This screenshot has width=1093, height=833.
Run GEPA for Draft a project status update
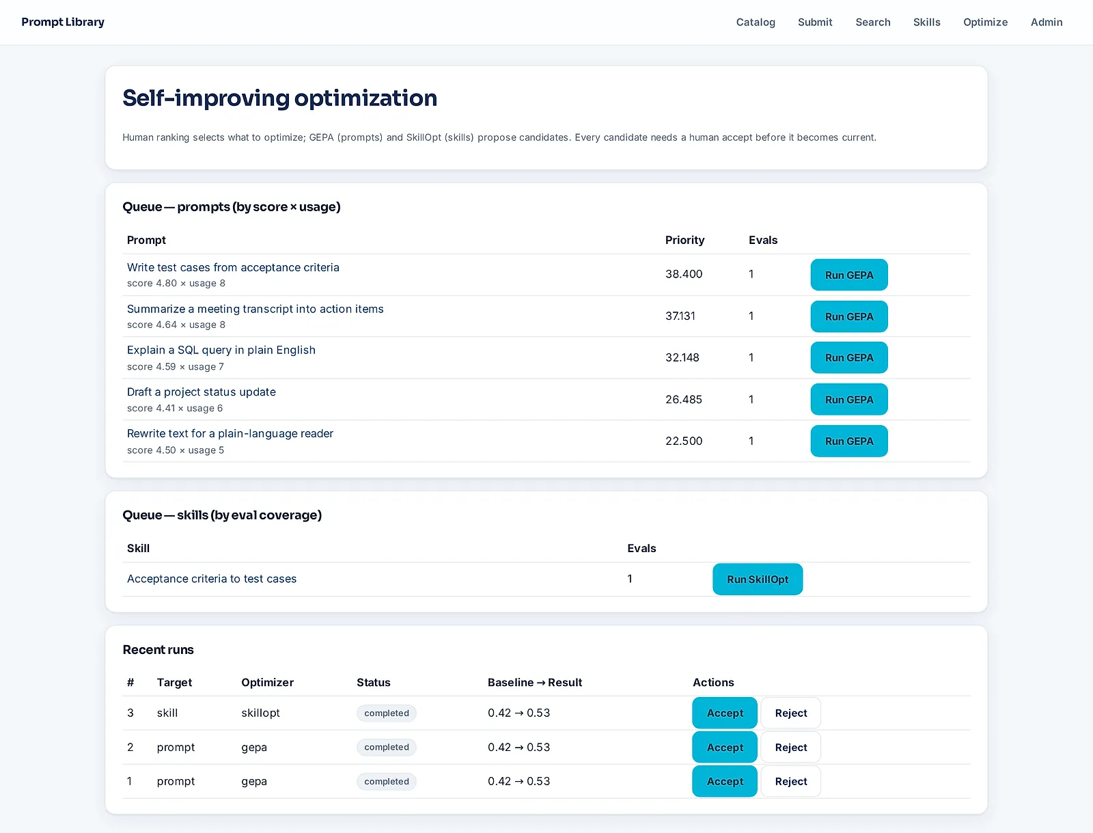coord(849,399)
